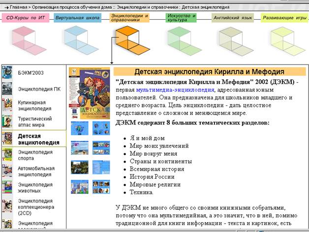This screenshot has width=309, height=232.
Task: Open the Развивающие игры section tab
Action: pyautogui.click(x=284, y=18)
